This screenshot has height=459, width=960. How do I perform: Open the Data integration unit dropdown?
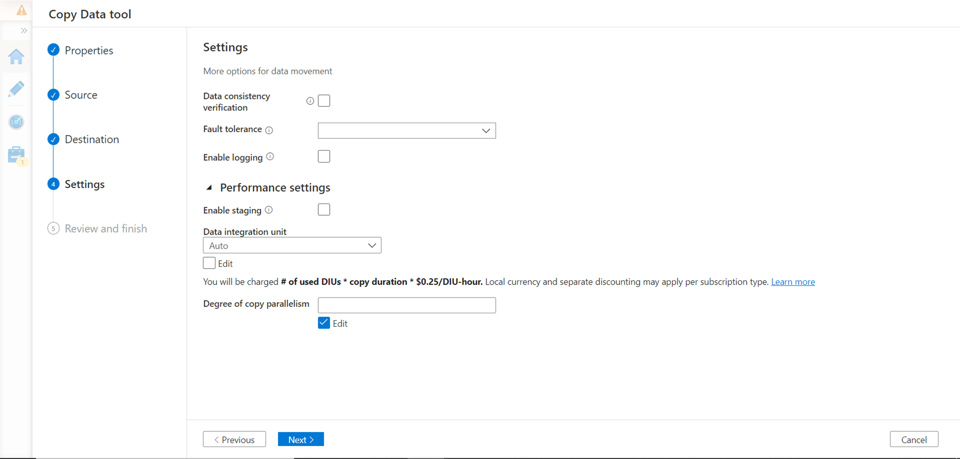pos(292,245)
